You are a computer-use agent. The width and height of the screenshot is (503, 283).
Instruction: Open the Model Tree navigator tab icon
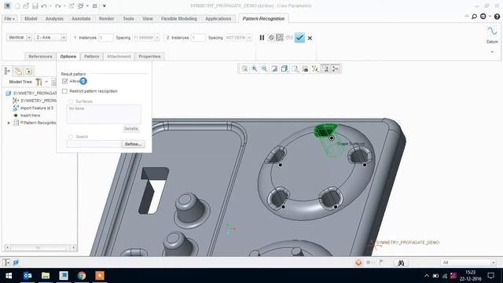coord(7,71)
